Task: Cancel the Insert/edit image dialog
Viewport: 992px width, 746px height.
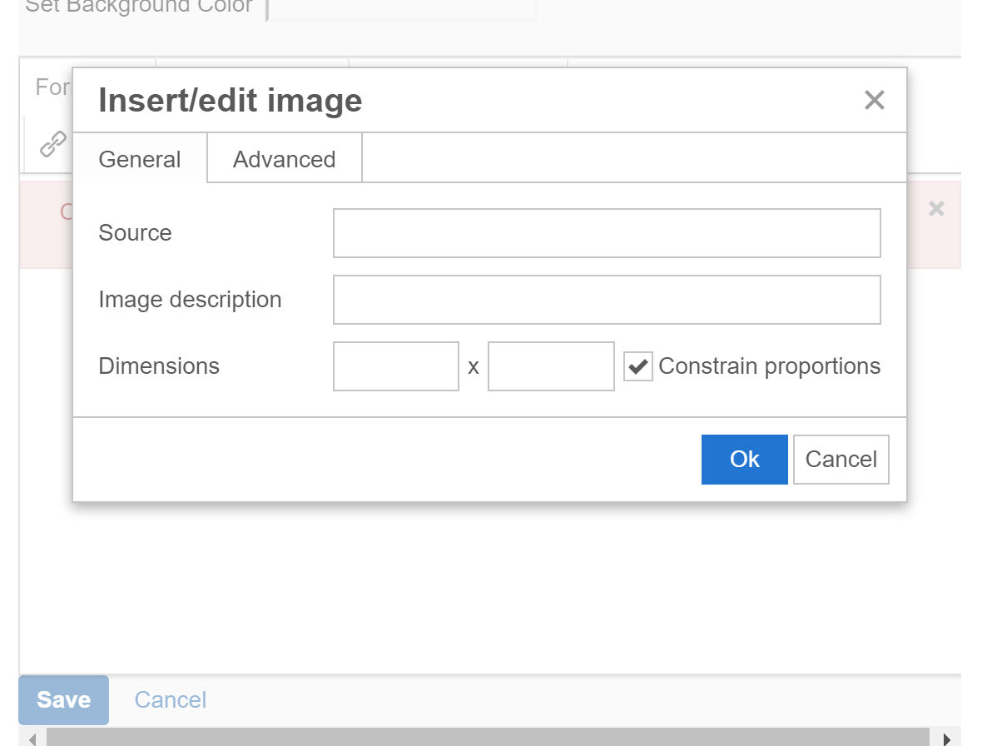Action: (x=841, y=459)
